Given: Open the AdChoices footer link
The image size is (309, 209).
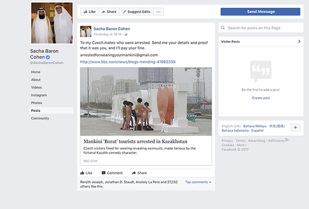Looking at the screenshot, I should pos(276,141).
